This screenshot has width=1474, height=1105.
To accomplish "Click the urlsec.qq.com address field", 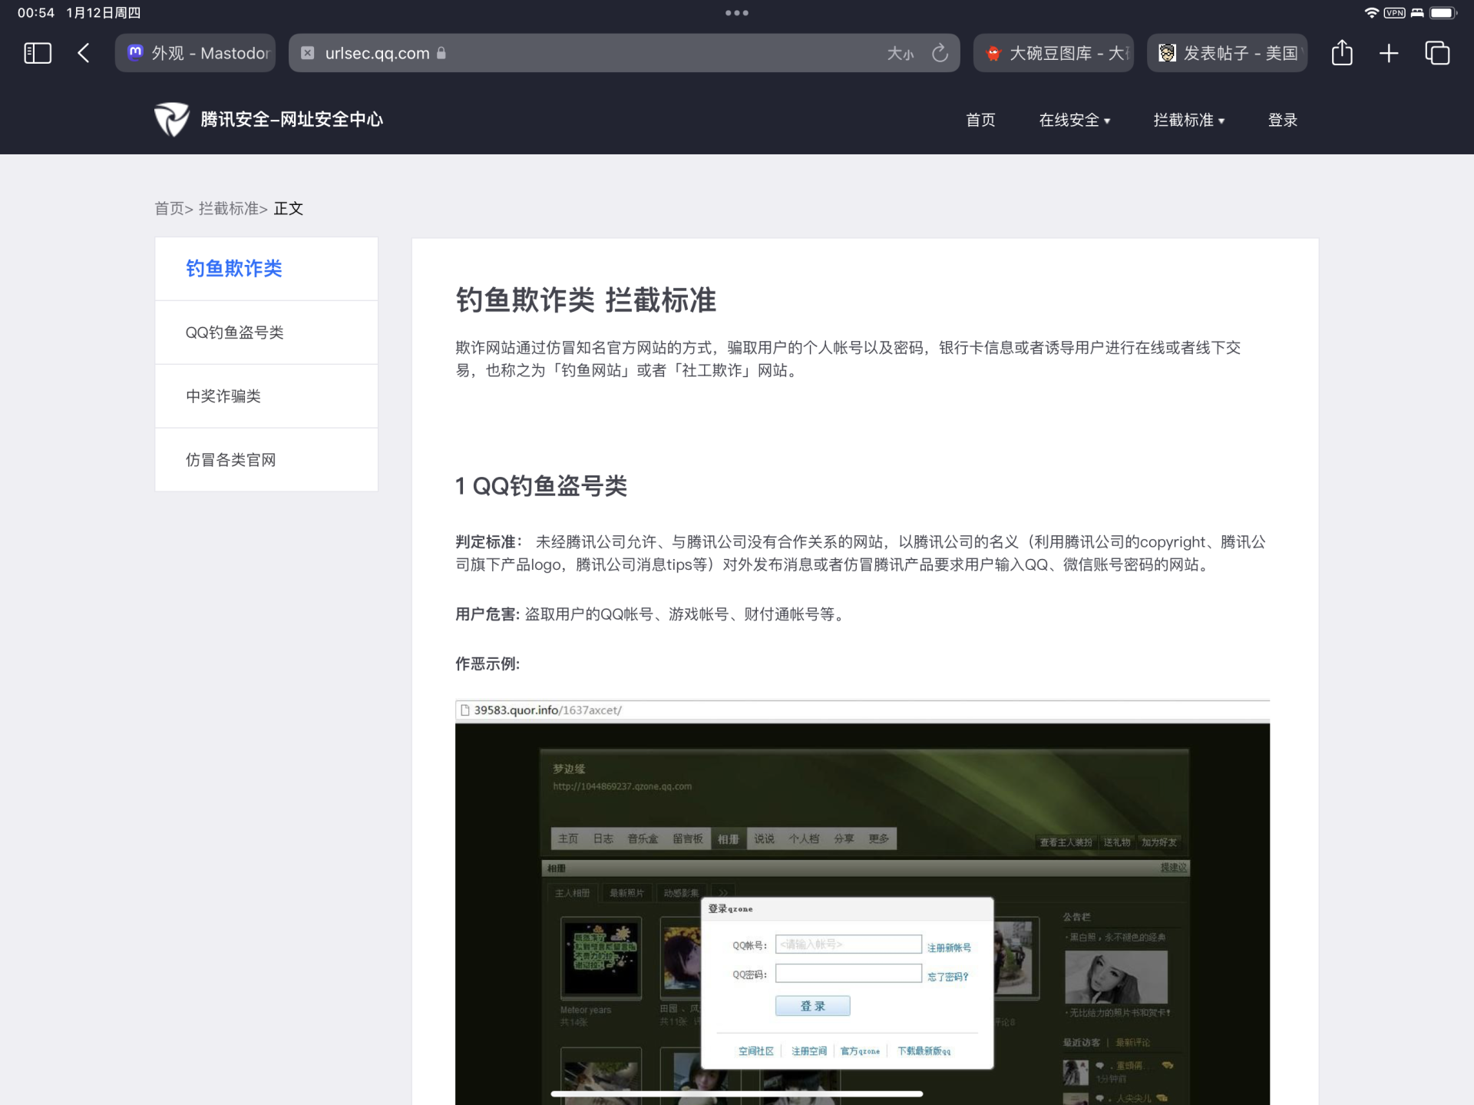I will [x=624, y=53].
